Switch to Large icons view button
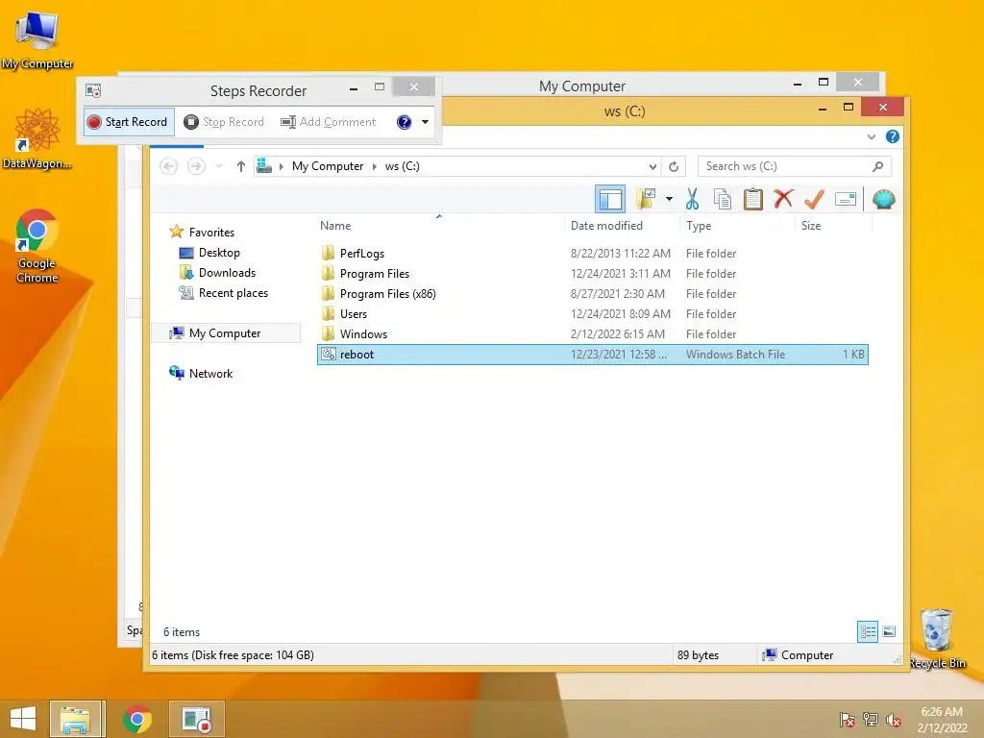The image size is (984, 738). [889, 632]
